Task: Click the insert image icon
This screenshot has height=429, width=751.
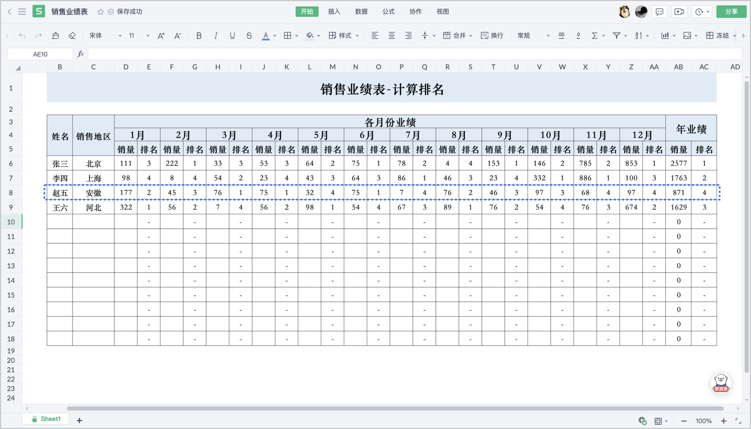Action: [687, 36]
